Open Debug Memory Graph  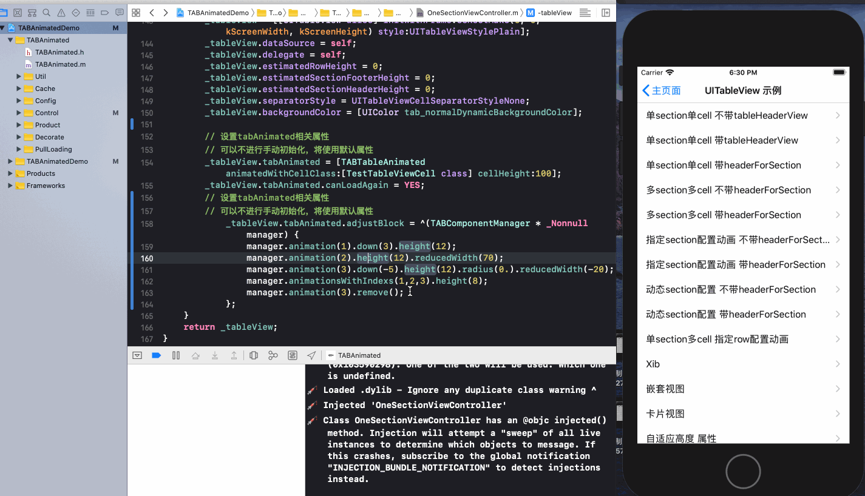pyautogui.click(x=273, y=355)
